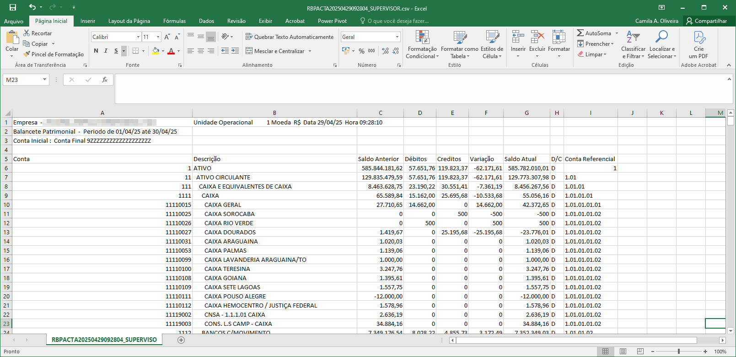Apply accounting currency format

point(346,51)
